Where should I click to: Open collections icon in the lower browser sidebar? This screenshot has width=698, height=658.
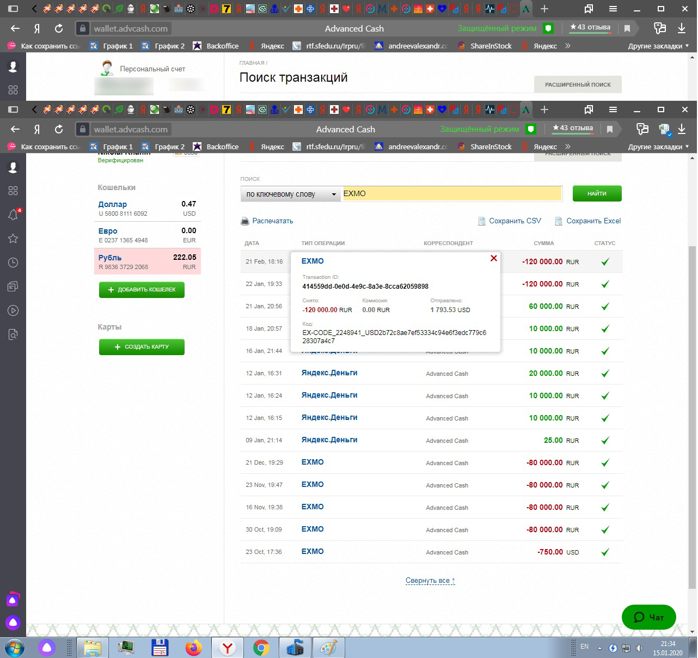(x=13, y=287)
